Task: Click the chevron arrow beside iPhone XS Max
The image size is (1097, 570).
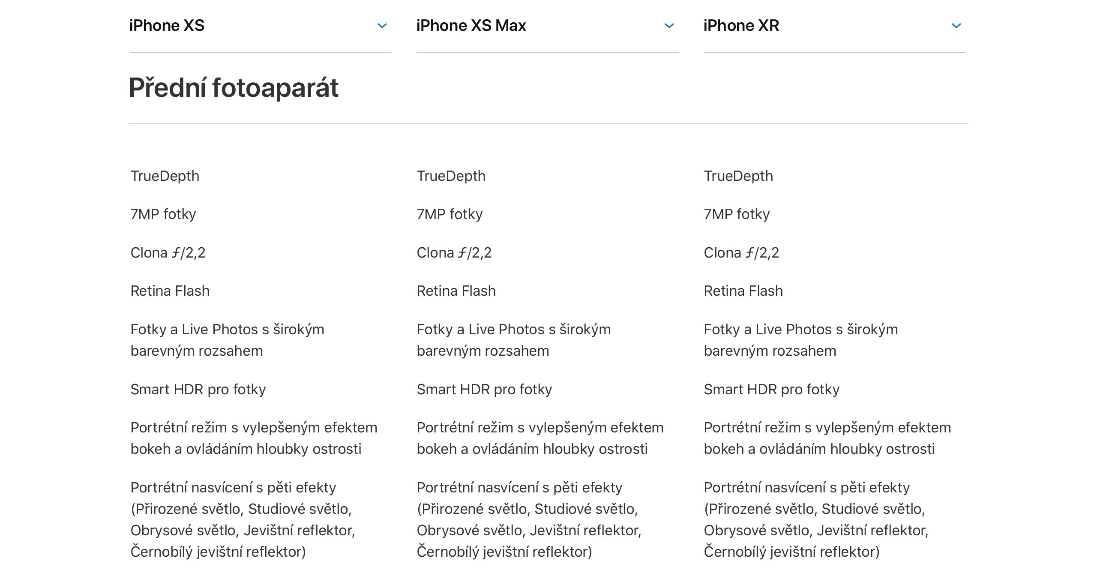Action: 669,26
